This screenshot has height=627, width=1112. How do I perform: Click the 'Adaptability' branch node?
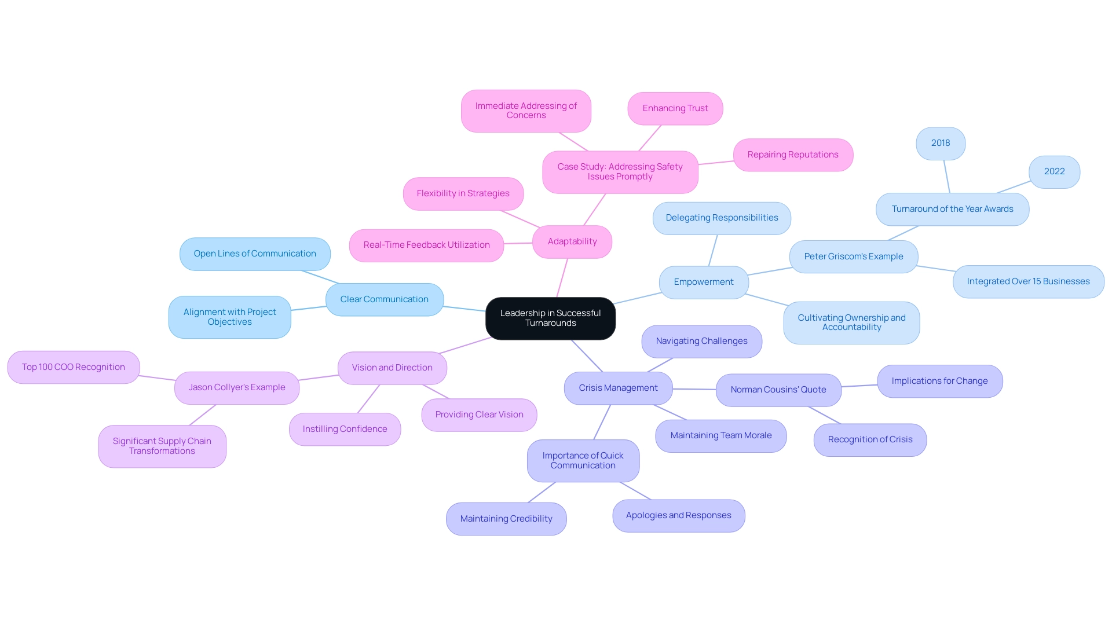[x=572, y=241]
